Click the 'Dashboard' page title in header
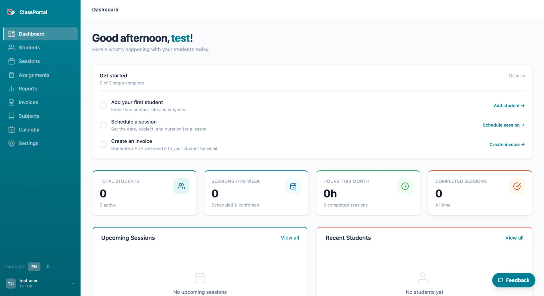The height and width of the screenshot is (296, 544). (x=105, y=9)
